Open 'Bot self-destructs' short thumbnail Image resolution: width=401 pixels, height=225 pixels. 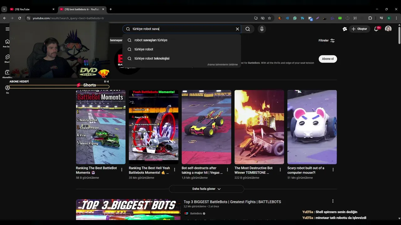tap(206, 127)
